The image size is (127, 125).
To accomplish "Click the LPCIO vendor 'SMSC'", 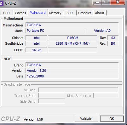I will (36, 50).
